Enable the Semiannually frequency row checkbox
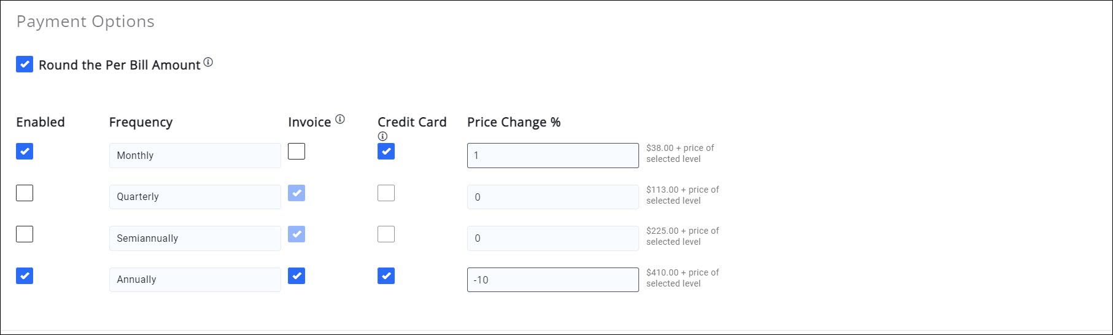This screenshot has width=1113, height=335. [x=25, y=234]
